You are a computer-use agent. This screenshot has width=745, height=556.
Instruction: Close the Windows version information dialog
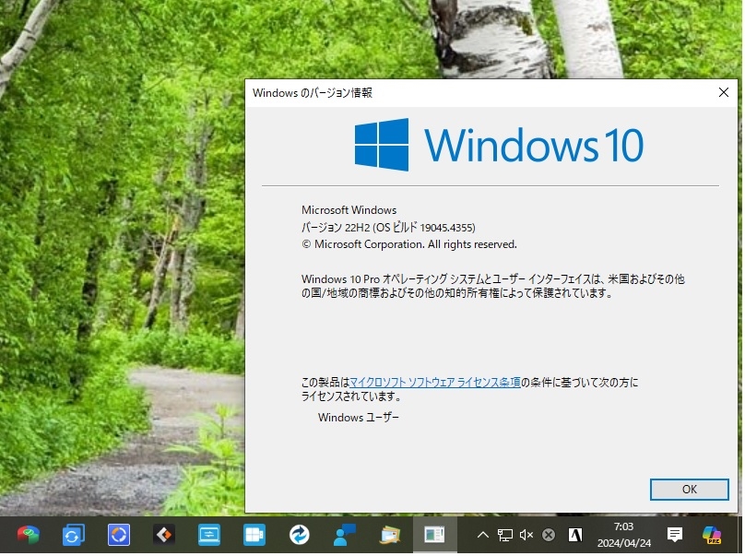[726, 92]
